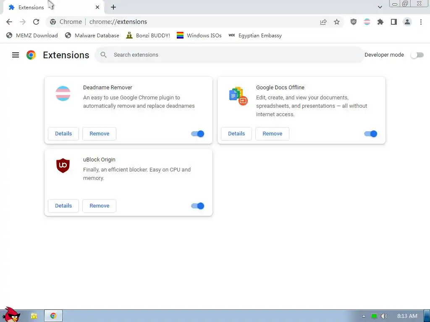430x322 pixels.
Task: Click the uBlock Origin title text
Action: pyautogui.click(x=99, y=160)
